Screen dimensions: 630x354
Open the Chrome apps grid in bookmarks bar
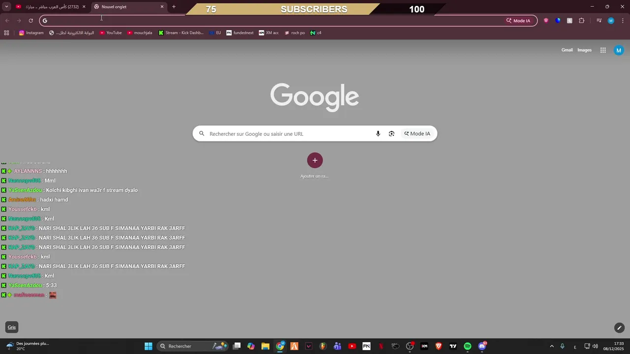pyautogui.click(x=6, y=33)
